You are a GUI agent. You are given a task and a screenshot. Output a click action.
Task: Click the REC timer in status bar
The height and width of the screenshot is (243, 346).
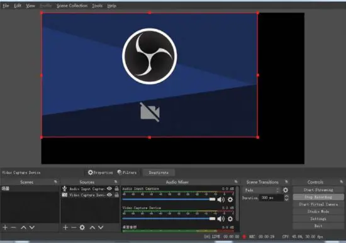tap(262, 237)
